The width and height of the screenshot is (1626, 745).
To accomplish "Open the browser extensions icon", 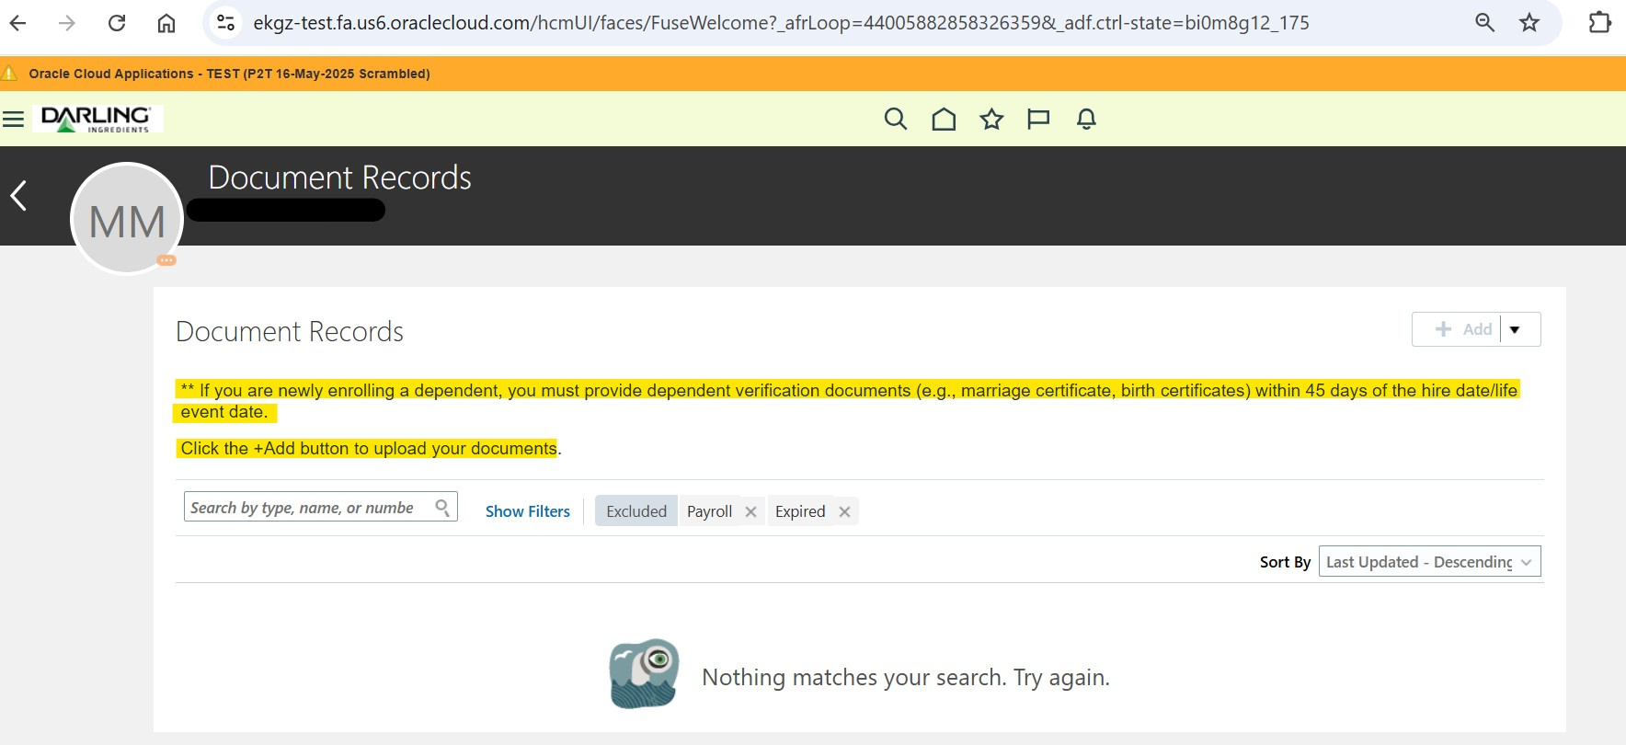I will tap(1600, 23).
